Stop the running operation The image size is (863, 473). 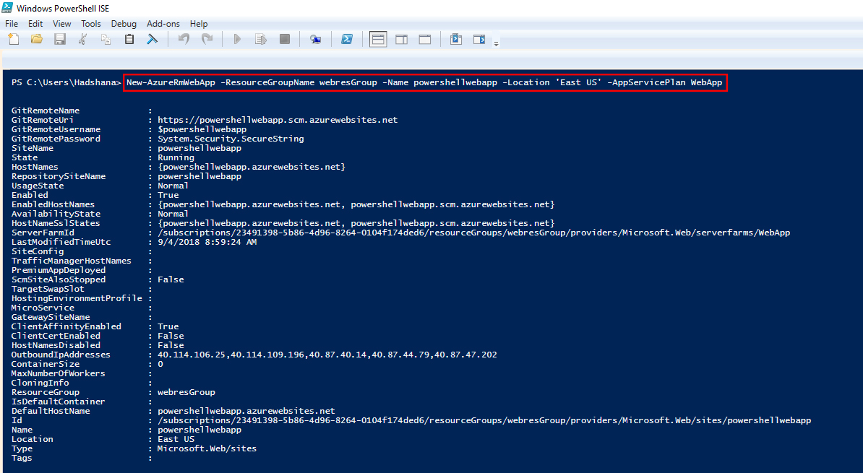[x=285, y=39]
